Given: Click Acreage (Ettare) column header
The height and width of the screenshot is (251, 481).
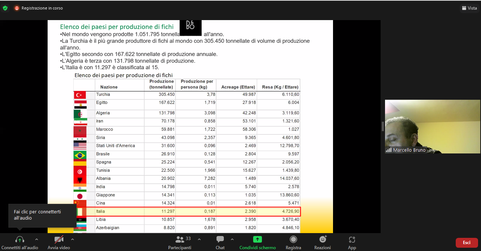Looking at the screenshot, I should [238, 87].
